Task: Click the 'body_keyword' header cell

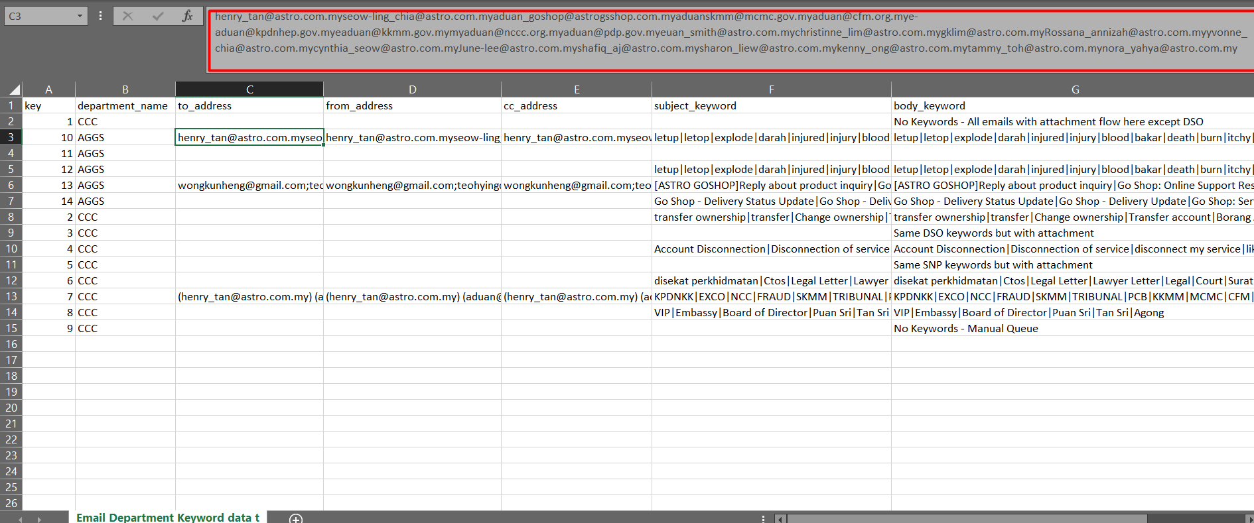Action: point(1073,105)
